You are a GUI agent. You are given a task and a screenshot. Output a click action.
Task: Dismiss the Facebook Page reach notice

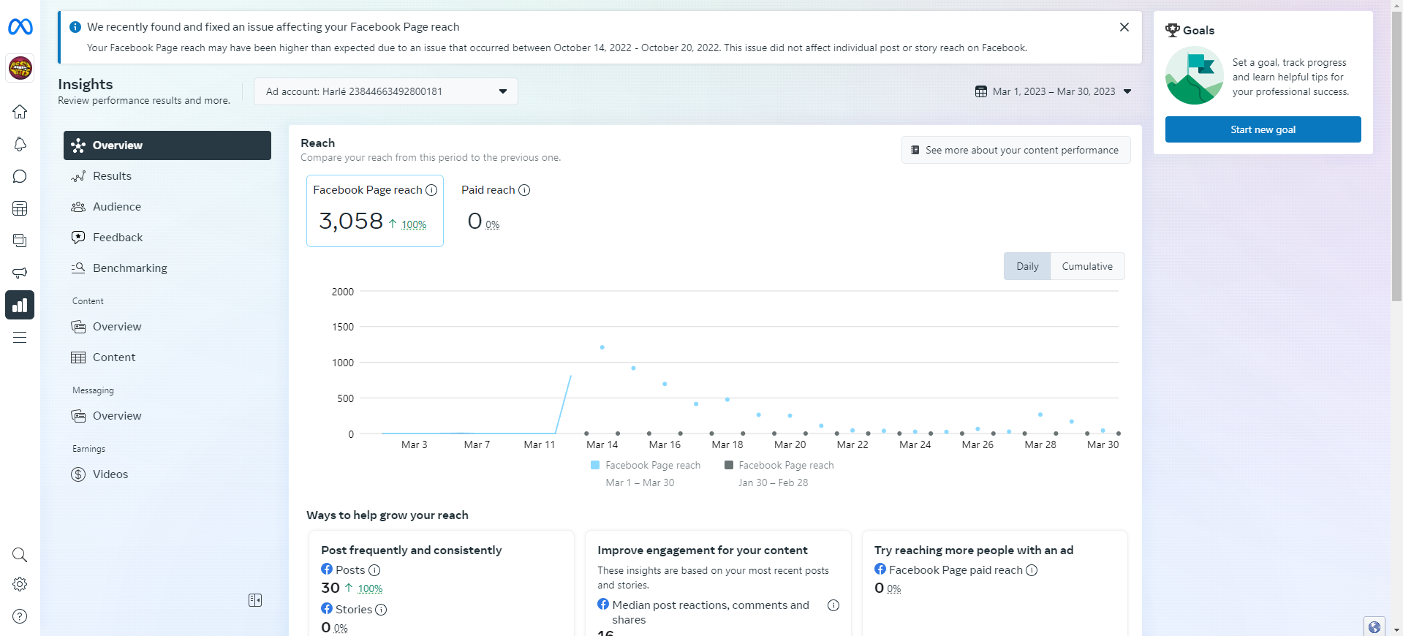tap(1124, 27)
